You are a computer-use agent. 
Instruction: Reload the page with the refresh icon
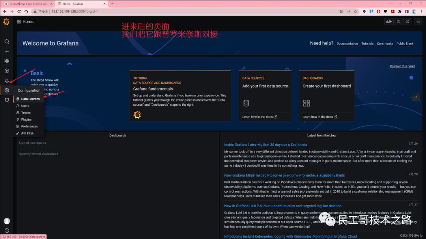[x=19, y=11]
